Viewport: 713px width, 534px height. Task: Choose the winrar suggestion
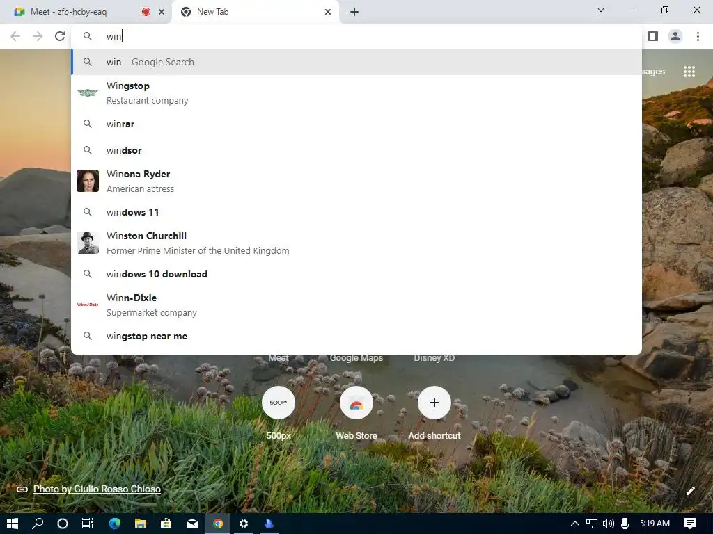tap(356, 124)
